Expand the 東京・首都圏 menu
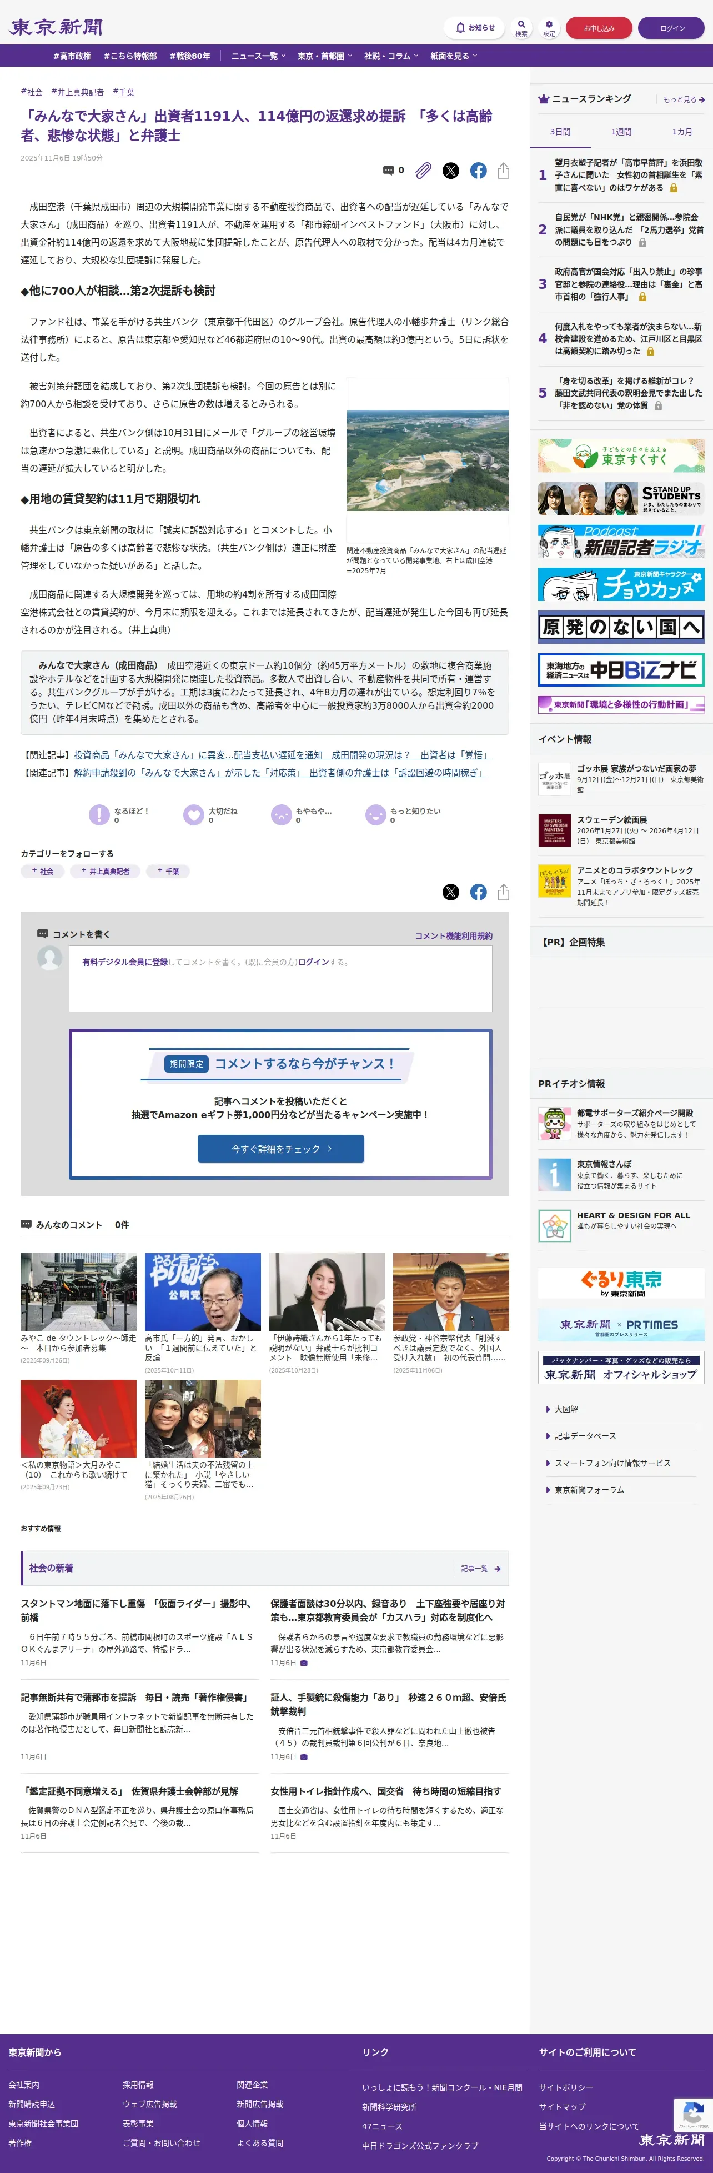 [325, 56]
